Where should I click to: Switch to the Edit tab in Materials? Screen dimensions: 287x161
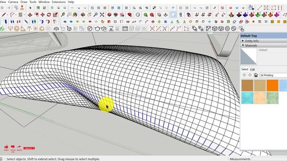tap(252, 70)
